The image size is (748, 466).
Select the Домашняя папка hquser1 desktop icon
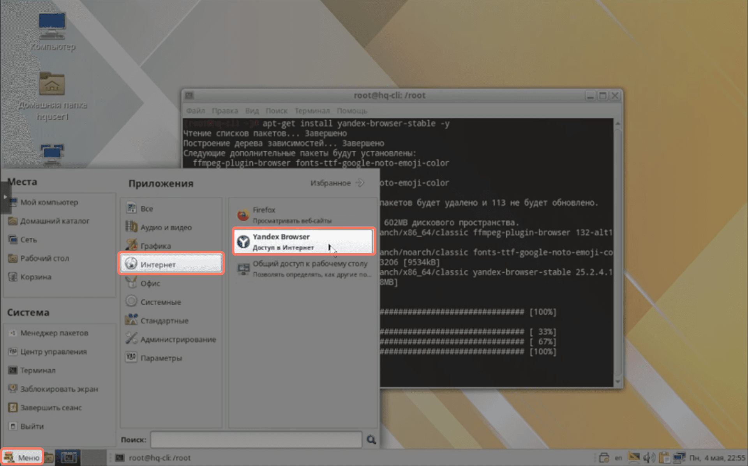pos(53,96)
